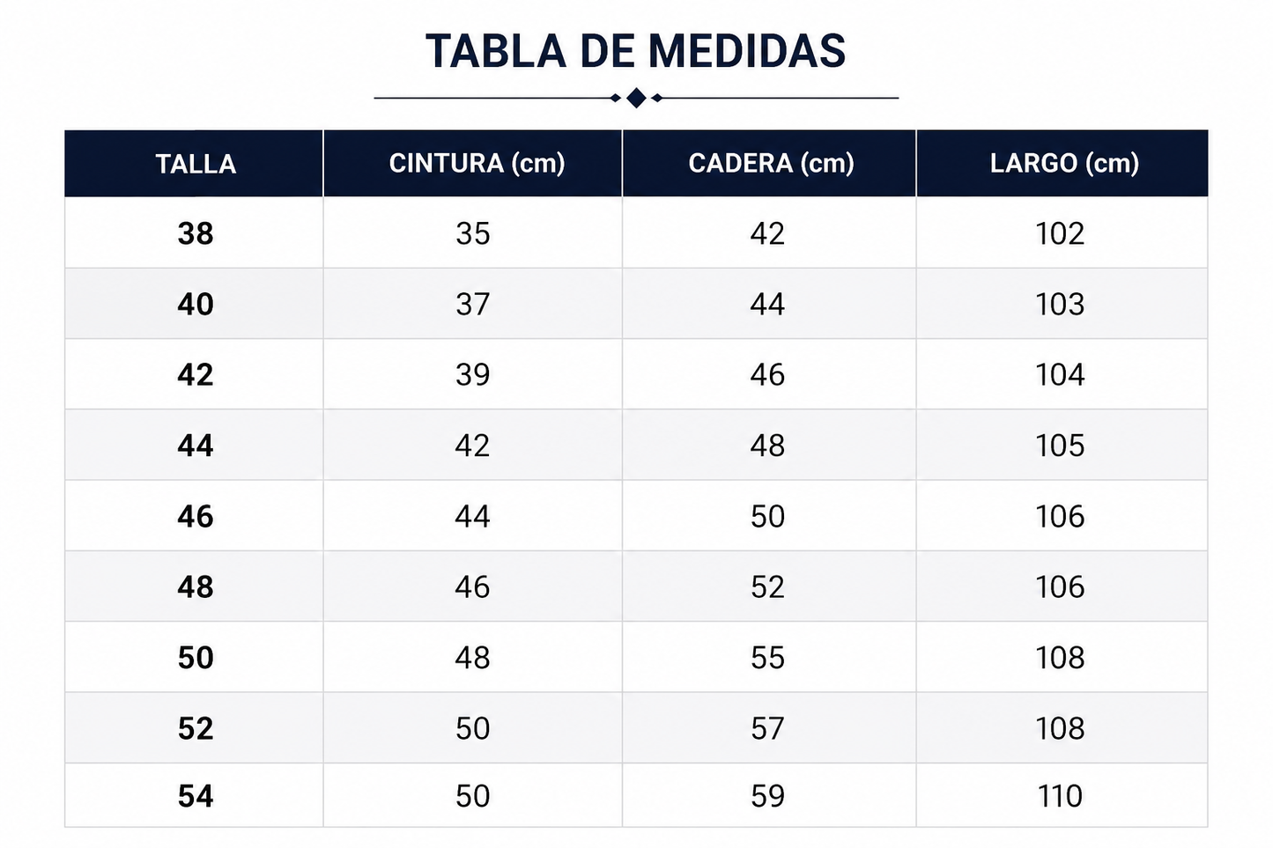This screenshot has height=848, width=1273.
Task: Click the TABLA DE MEDIDAS title
Action: click(635, 51)
